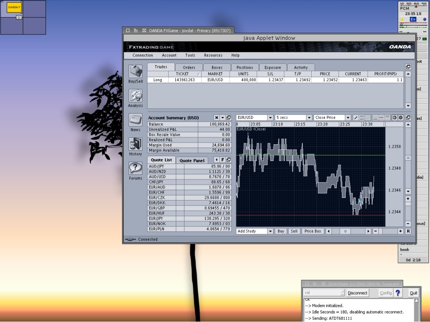Select the Long EUR/USD trade row
Screen dimensions: 430x322
(275, 80)
